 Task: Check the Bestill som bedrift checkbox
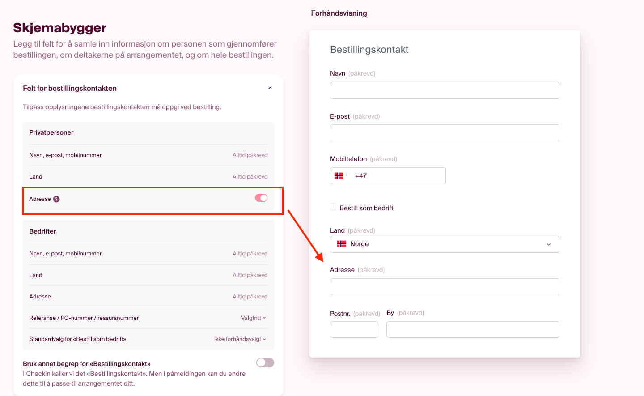click(333, 207)
